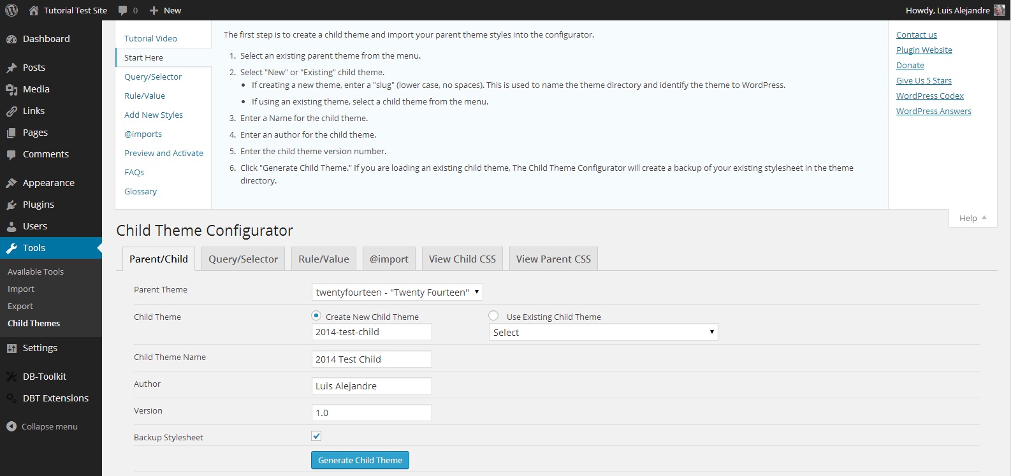Click the Generate Child Theme button

point(360,460)
